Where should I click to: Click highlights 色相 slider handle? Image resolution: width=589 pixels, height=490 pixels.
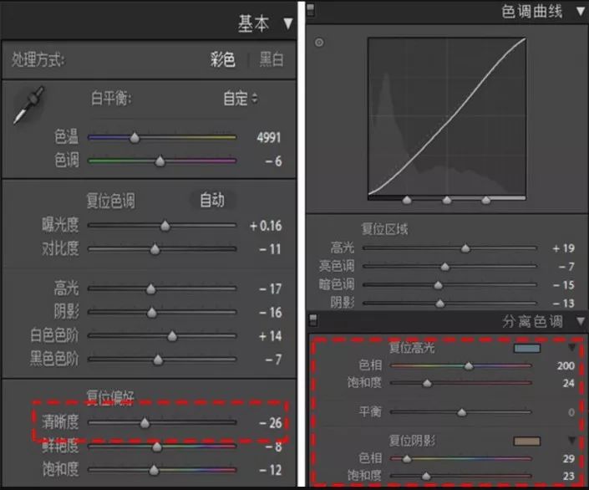[x=469, y=365]
